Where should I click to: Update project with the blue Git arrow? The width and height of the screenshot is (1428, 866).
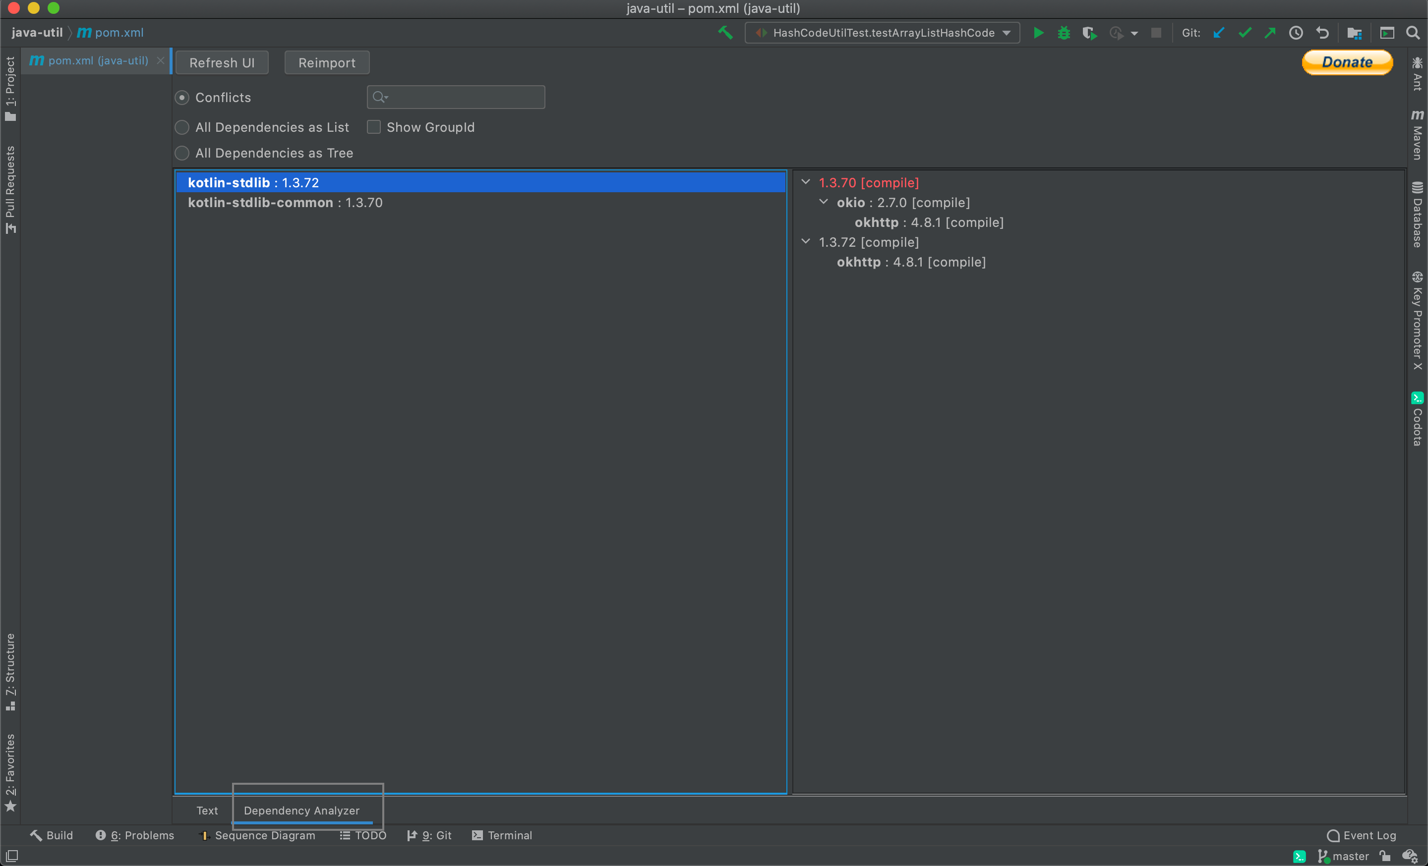(1219, 33)
